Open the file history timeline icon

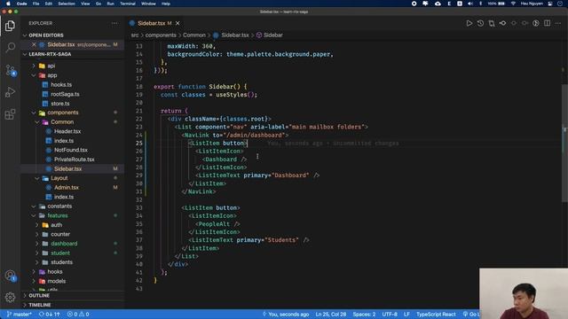pos(480,23)
